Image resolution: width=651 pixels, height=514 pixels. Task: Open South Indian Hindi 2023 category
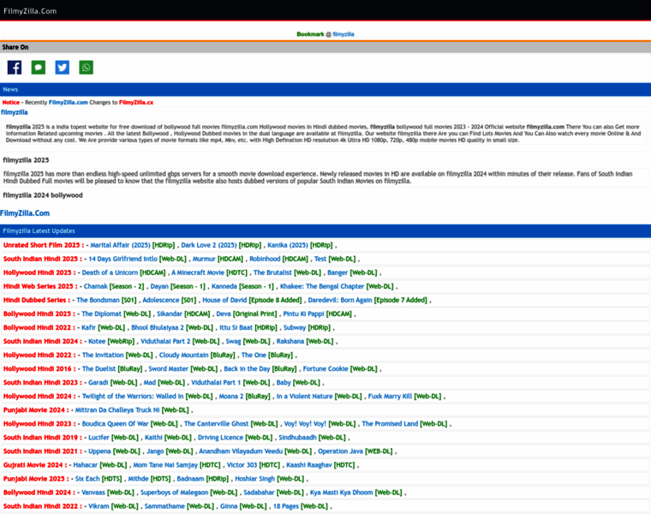43,382
